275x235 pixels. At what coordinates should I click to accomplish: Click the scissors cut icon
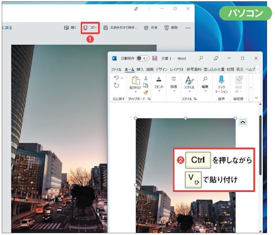tap(146, 78)
